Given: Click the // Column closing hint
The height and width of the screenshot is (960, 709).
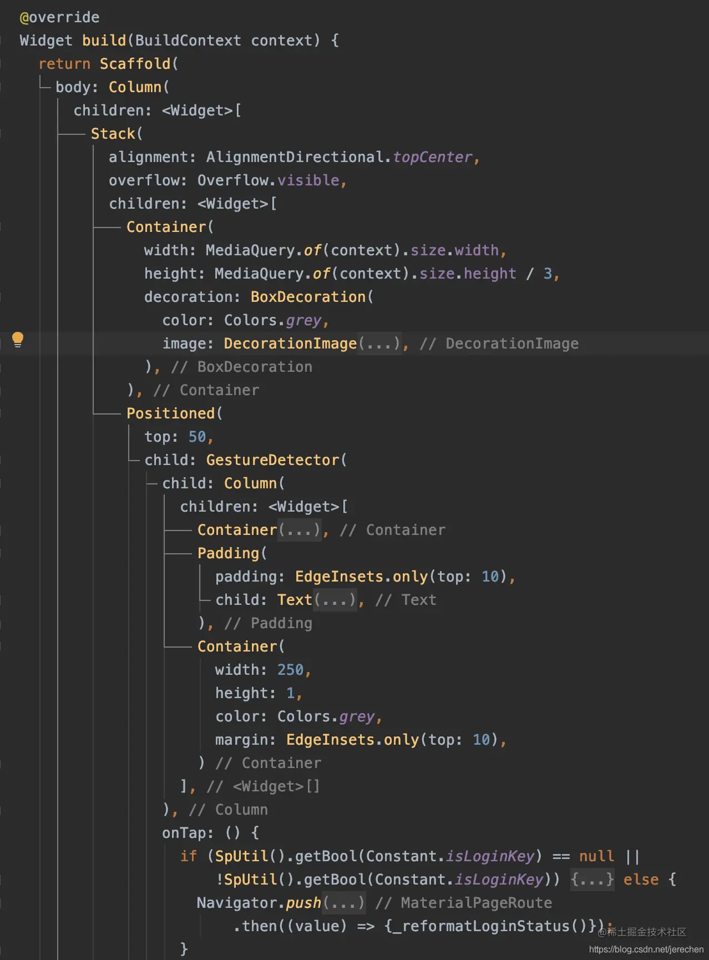Looking at the screenshot, I should tap(229, 810).
